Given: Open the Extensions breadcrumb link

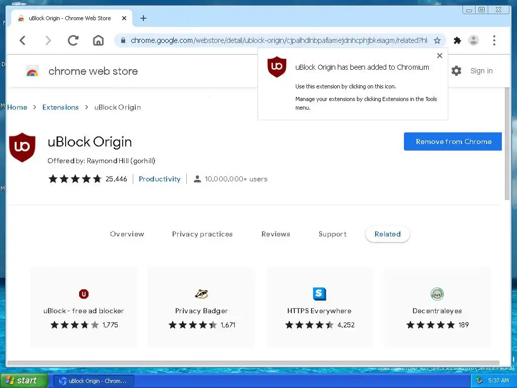Looking at the screenshot, I should pyautogui.click(x=61, y=107).
